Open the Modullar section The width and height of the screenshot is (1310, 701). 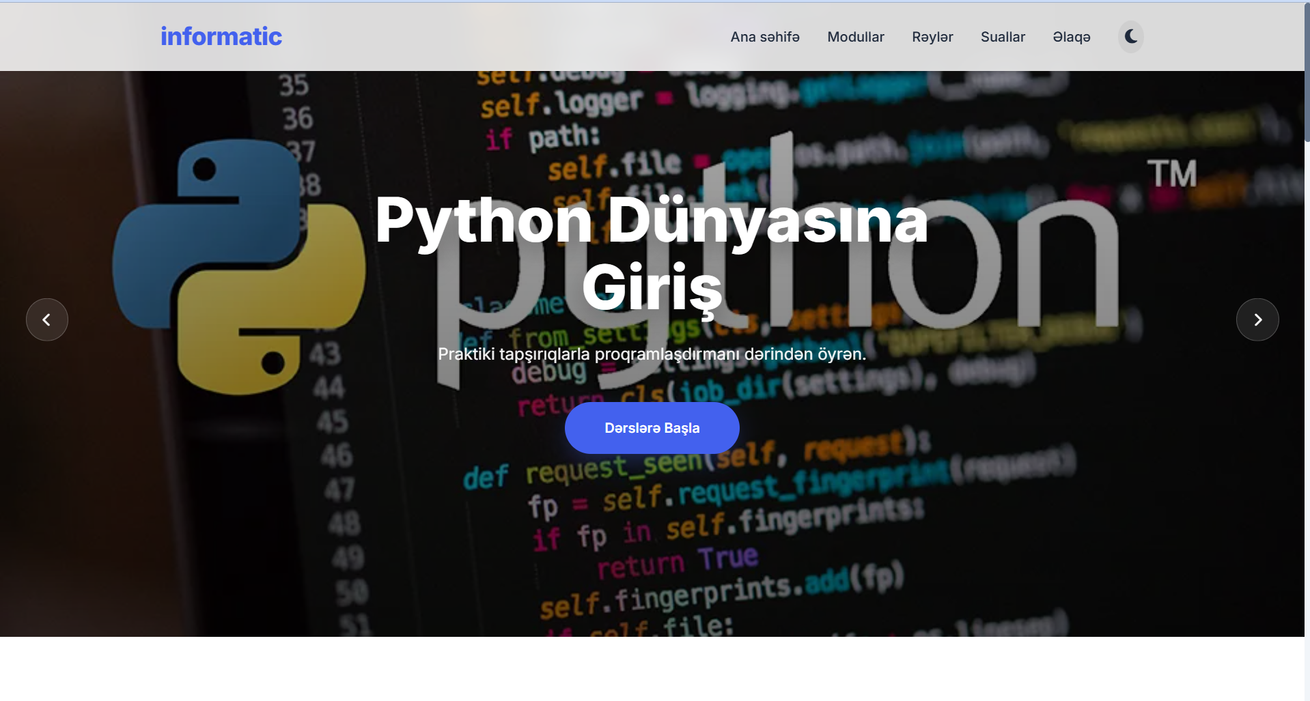click(x=855, y=37)
